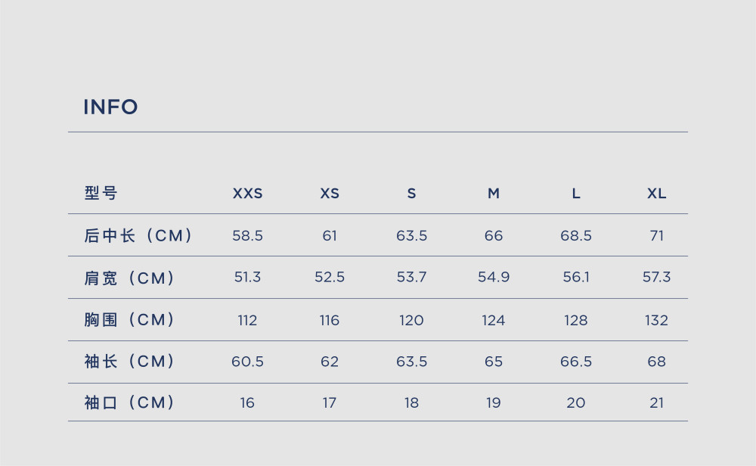The width and height of the screenshot is (756, 466).
Task: Select the 21 cuff value for XL
Action: pyautogui.click(x=657, y=402)
